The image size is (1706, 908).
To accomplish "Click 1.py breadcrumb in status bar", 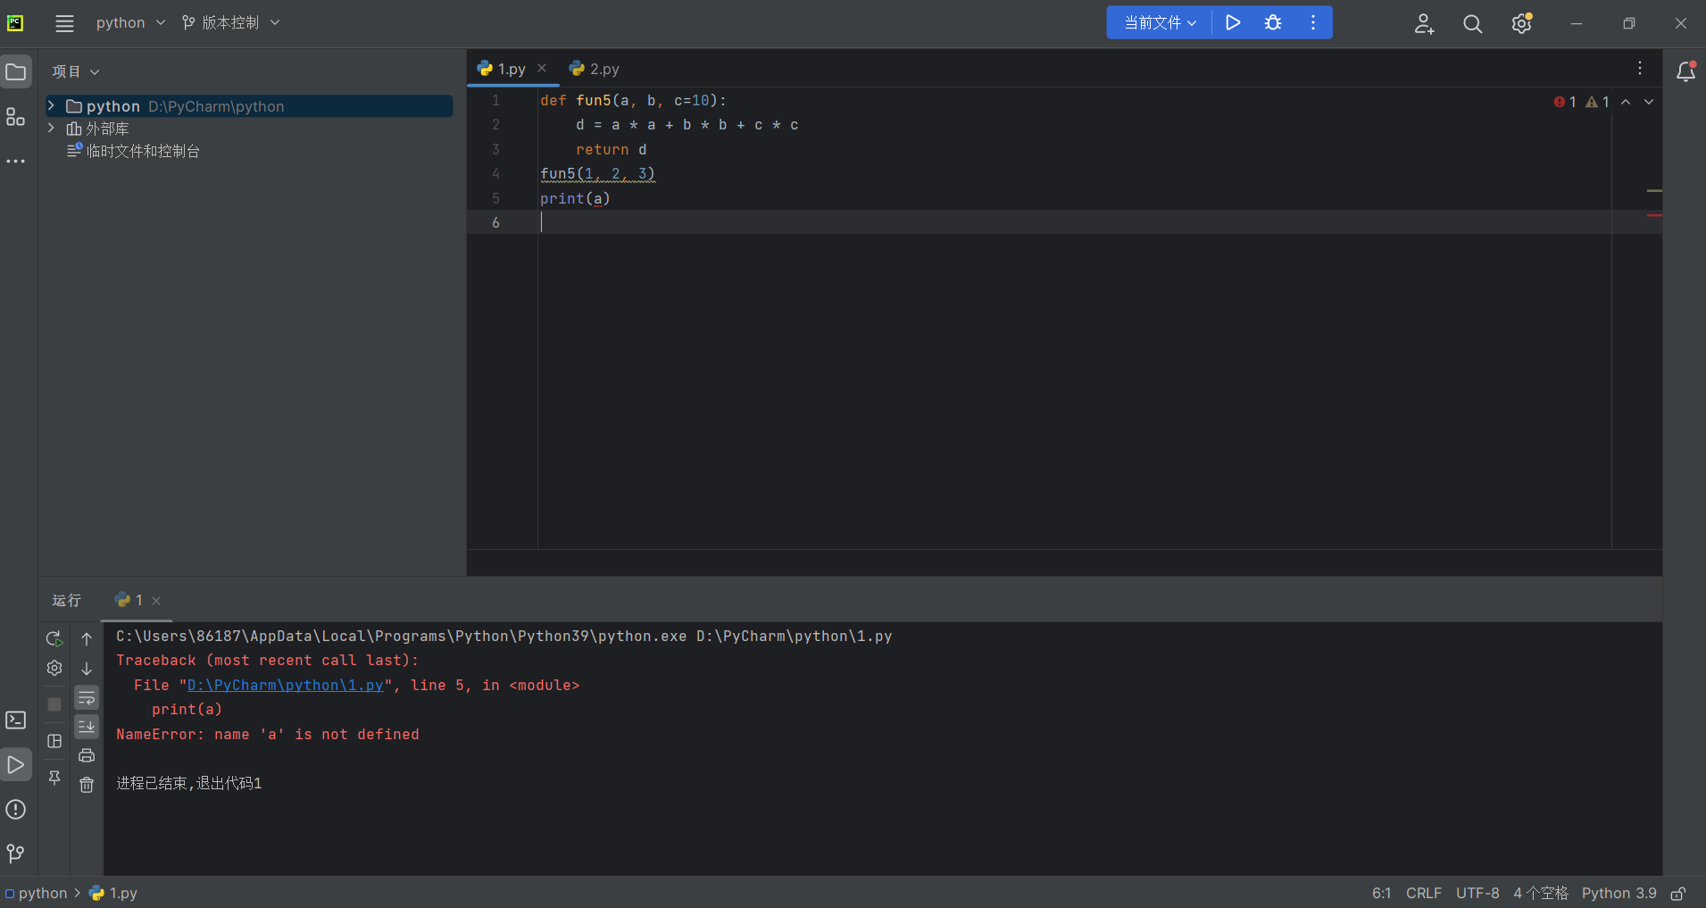I will [113, 893].
